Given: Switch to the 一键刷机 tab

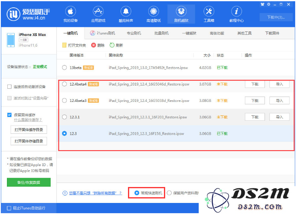Looking at the screenshot, I should 71,33.
